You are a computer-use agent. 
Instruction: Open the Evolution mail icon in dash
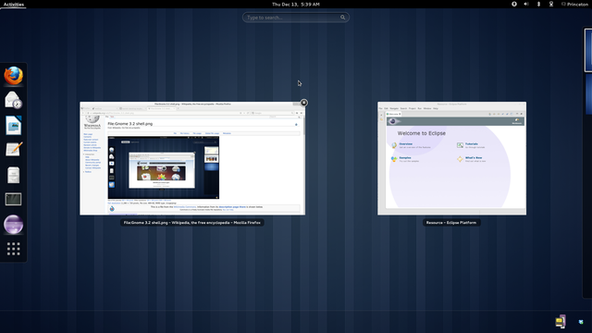(x=14, y=100)
